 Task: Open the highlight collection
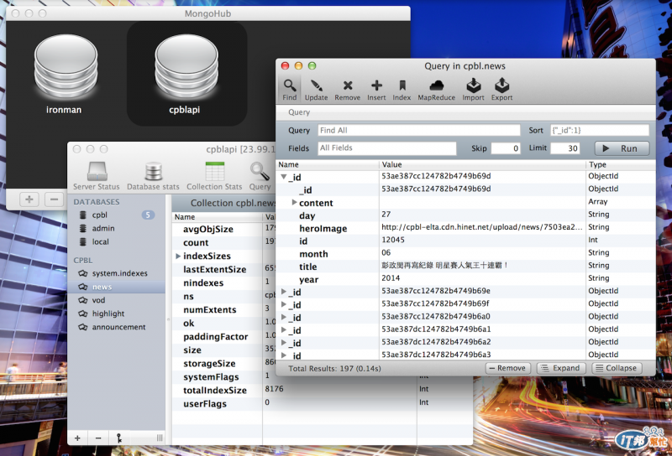116,313
